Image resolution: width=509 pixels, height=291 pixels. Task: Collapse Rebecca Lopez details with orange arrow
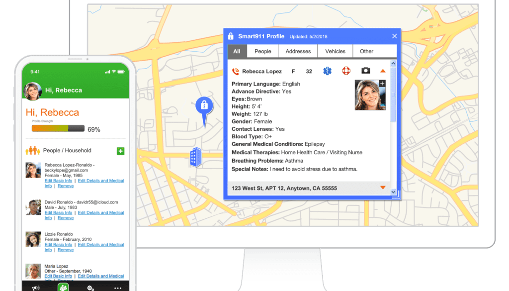383,71
